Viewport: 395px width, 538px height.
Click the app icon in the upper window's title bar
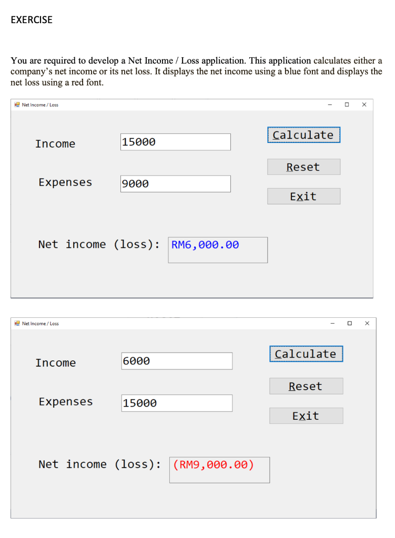17,105
